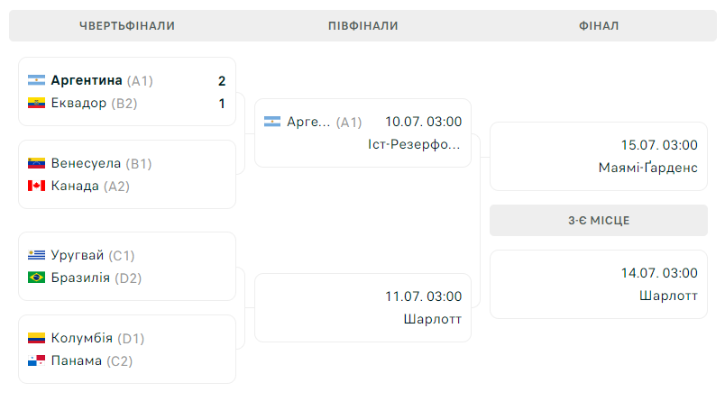Click the Ecuador flag icon

pos(37,103)
